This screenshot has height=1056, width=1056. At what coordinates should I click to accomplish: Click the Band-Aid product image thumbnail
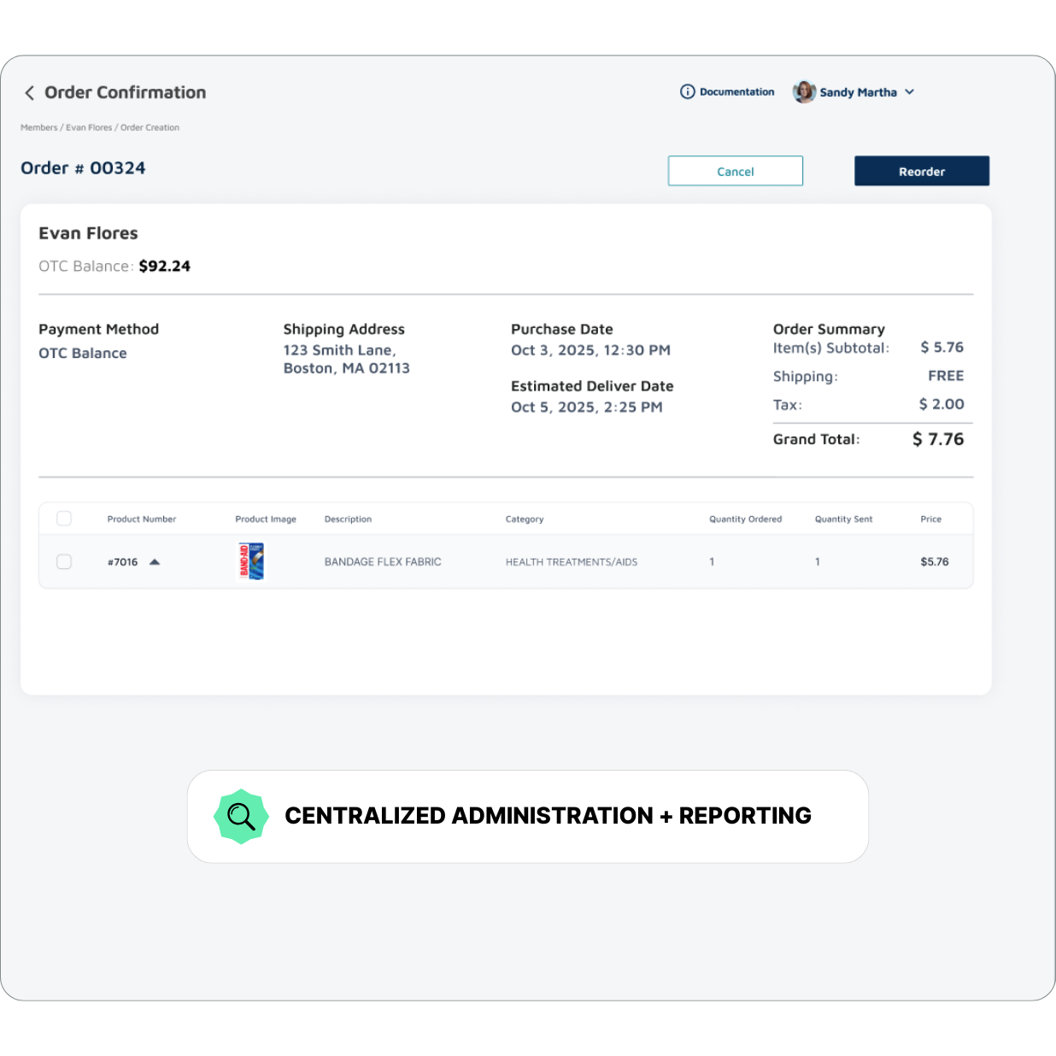coord(252,561)
